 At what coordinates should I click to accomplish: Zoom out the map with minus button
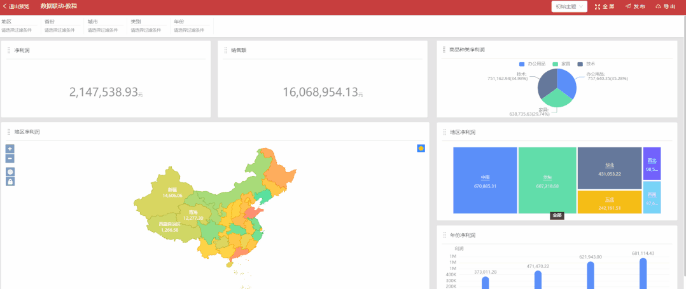point(10,159)
